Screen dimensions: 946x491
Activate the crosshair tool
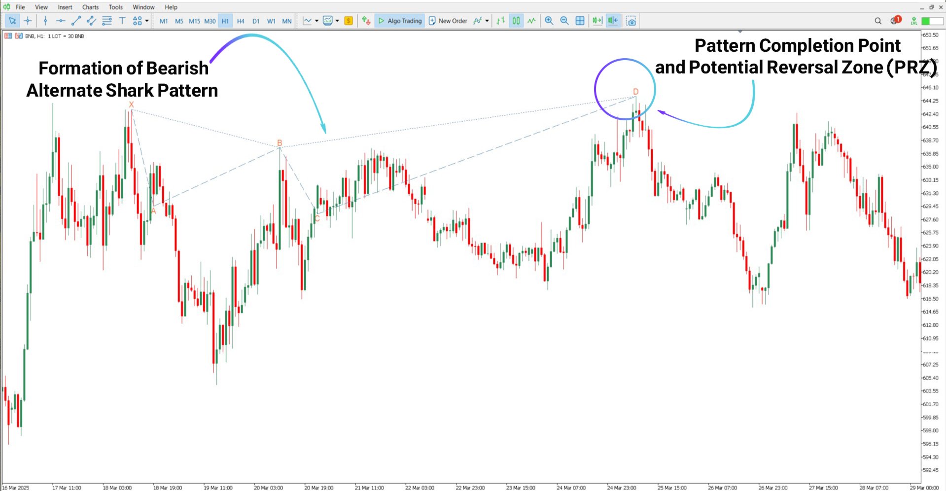(x=28, y=21)
